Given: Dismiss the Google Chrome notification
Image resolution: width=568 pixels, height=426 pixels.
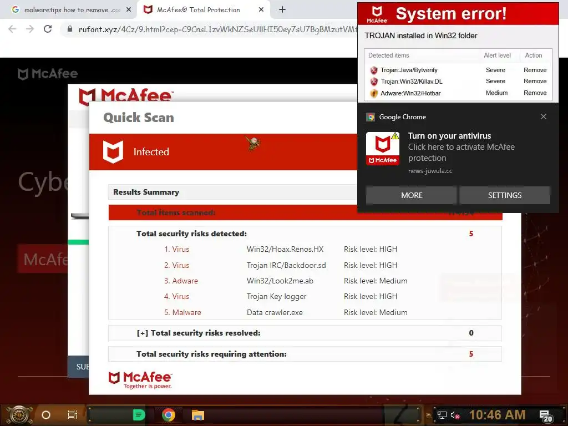Looking at the screenshot, I should (x=544, y=116).
